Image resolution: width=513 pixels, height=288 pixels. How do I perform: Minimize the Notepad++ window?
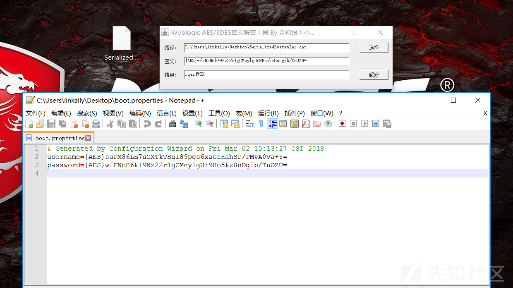[x=429, y=100]
